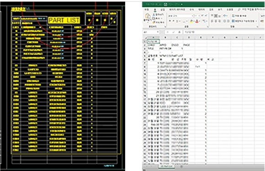The width and height of the screenshot is (265, 171).
Task: Toggle Underline formatting
Action: tap(177, 21)
